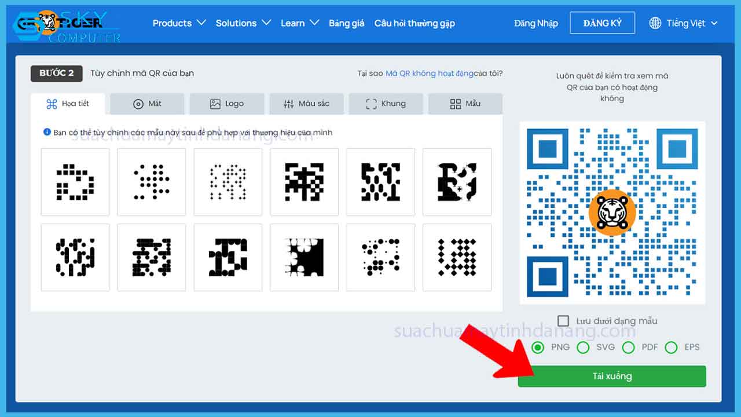The width and height of the screenshot is (741, 417).
Task: Choose the horizontal rounded-bars QR pattern
Action: (152, 257)
